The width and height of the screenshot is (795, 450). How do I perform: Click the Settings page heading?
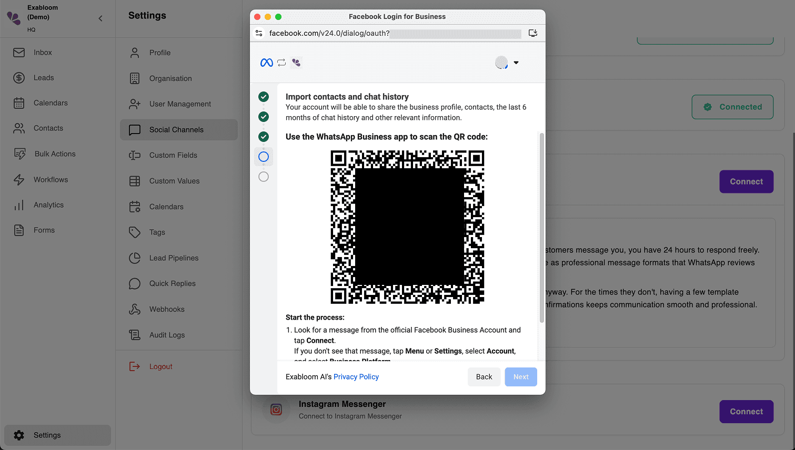(147, 16)
